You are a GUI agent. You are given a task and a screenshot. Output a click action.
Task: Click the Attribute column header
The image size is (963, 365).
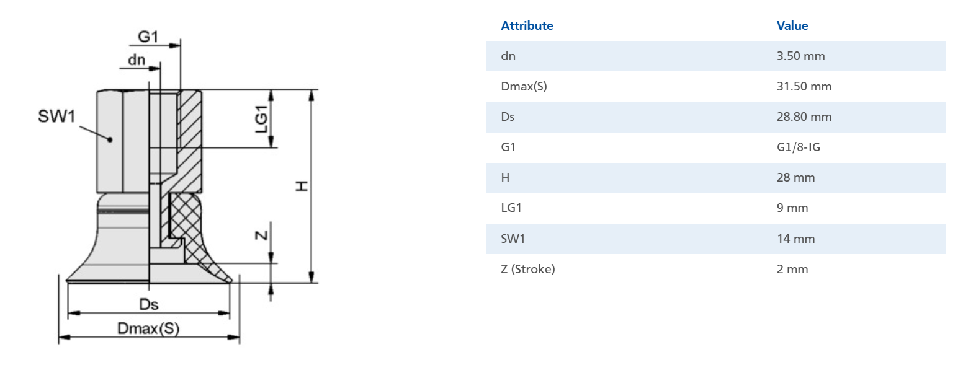(x=527, y=25)
